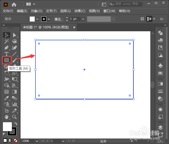Choose the Free Transform tool

14,79
